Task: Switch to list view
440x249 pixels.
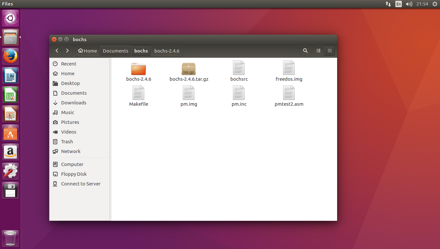Action: (x=319, y=51)
